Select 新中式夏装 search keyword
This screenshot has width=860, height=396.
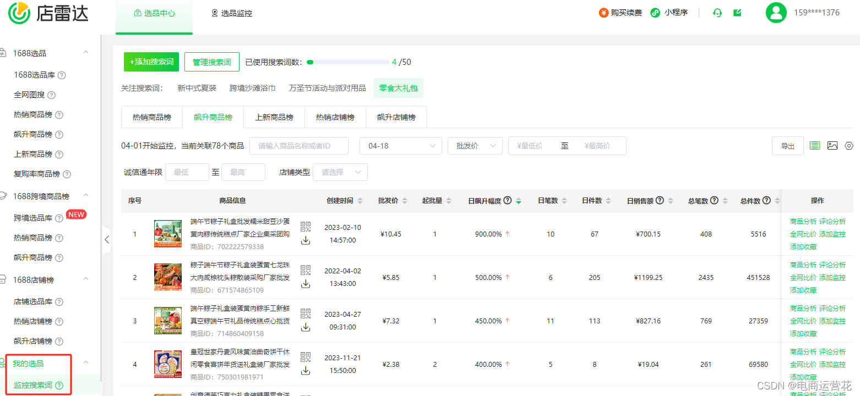(x=197, y=88)
